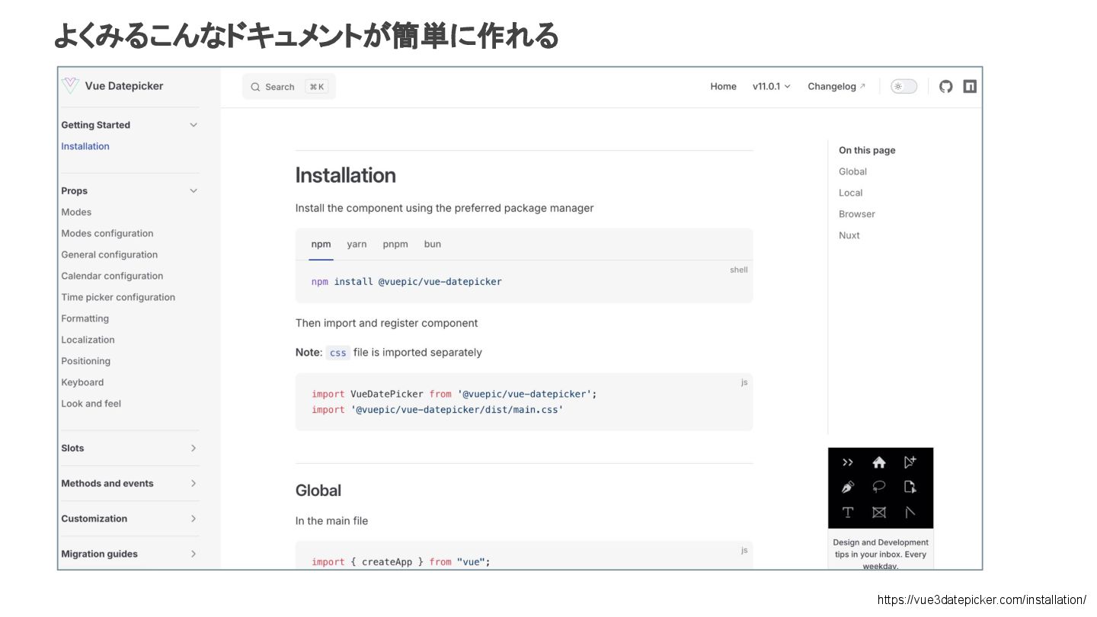Jump to Nuxt in On this page
The width and height of the screenshot is (1097, 617).
(849, 235)
